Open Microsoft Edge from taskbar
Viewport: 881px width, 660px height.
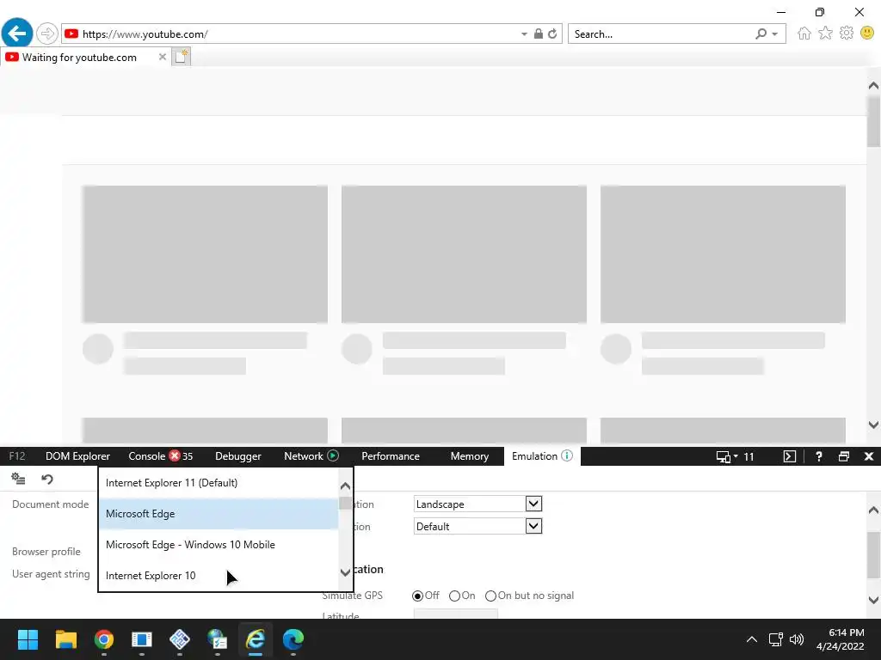[x=293, y=639]
